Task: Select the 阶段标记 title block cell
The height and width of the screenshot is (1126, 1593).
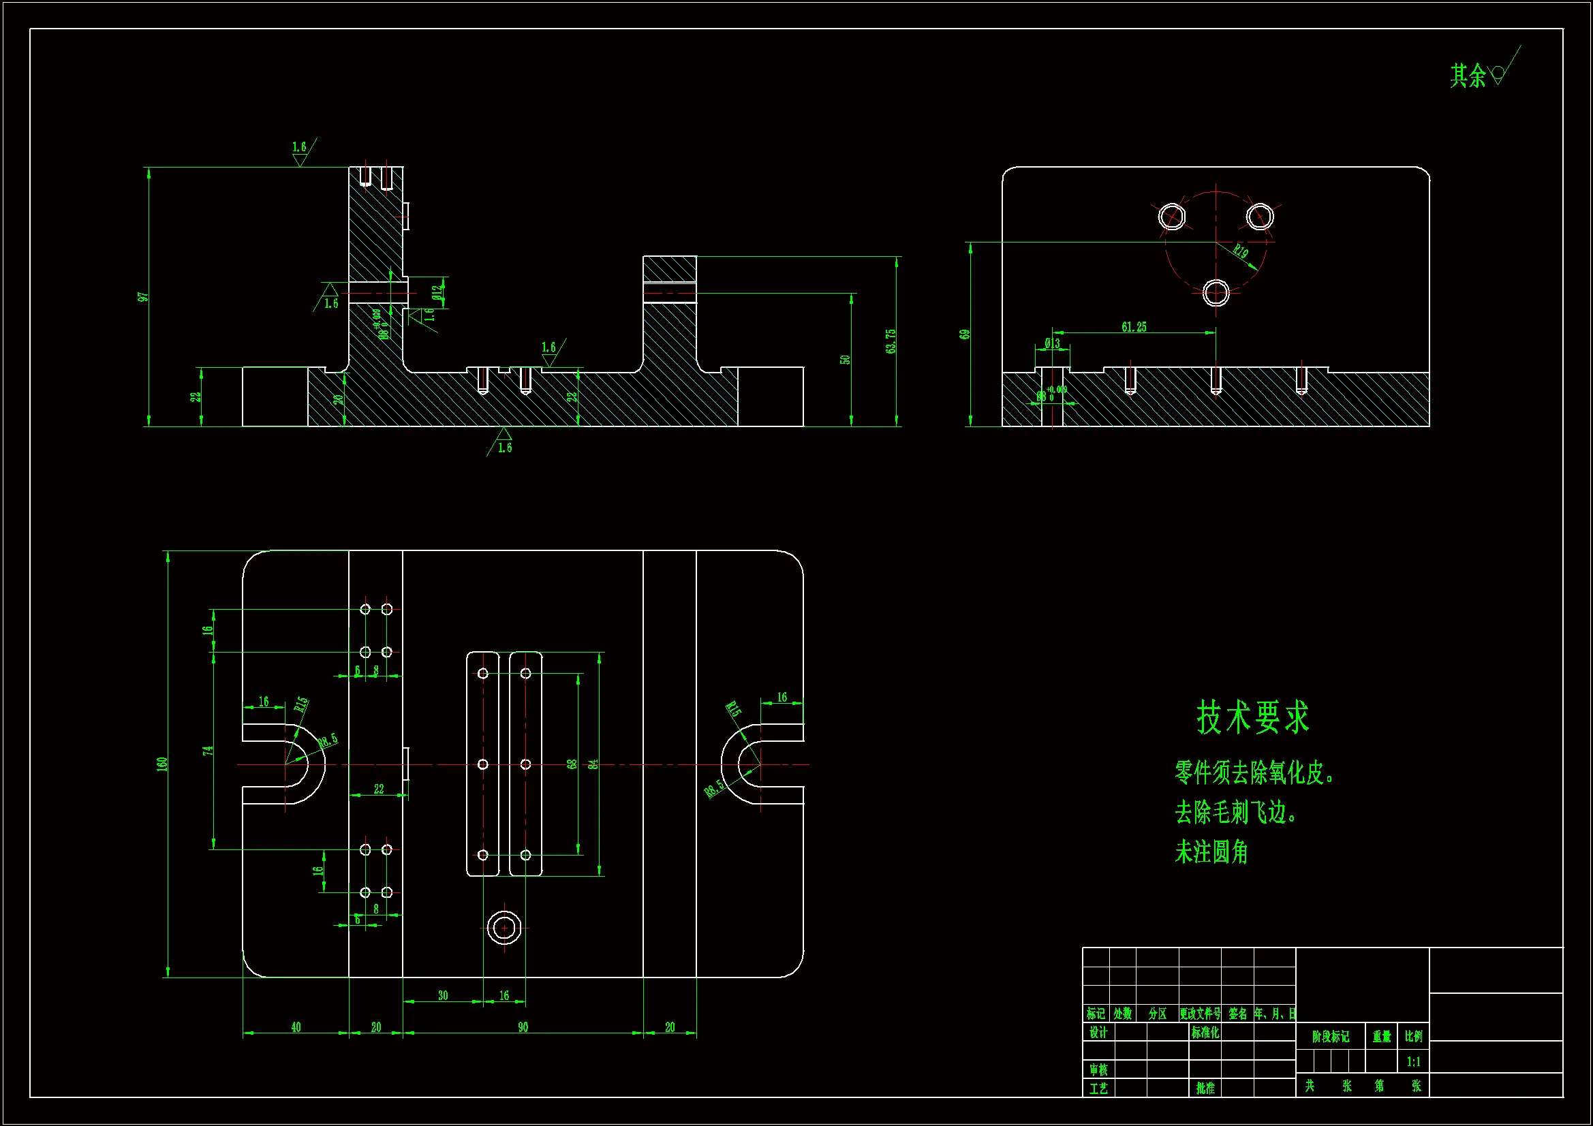Action: 1330,1037
